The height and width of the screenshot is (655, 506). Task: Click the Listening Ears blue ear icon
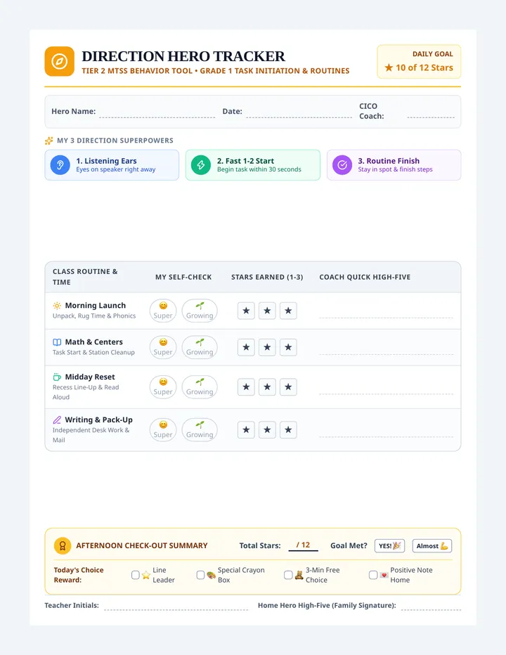[x=60, y=165]
